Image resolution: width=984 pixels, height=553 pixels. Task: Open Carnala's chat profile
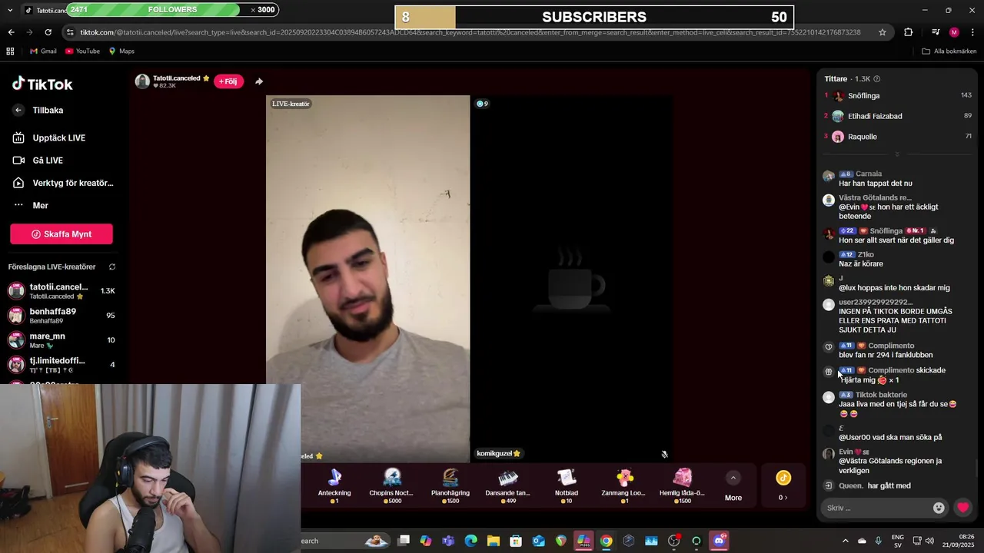(x=869, y=174)
